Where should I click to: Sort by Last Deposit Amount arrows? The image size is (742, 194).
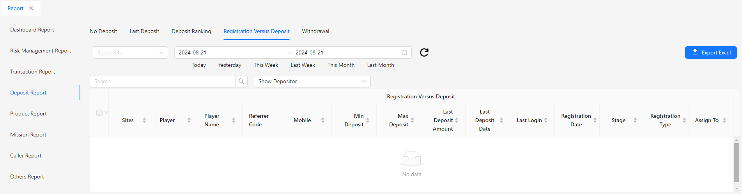click(x=457, y=120)
